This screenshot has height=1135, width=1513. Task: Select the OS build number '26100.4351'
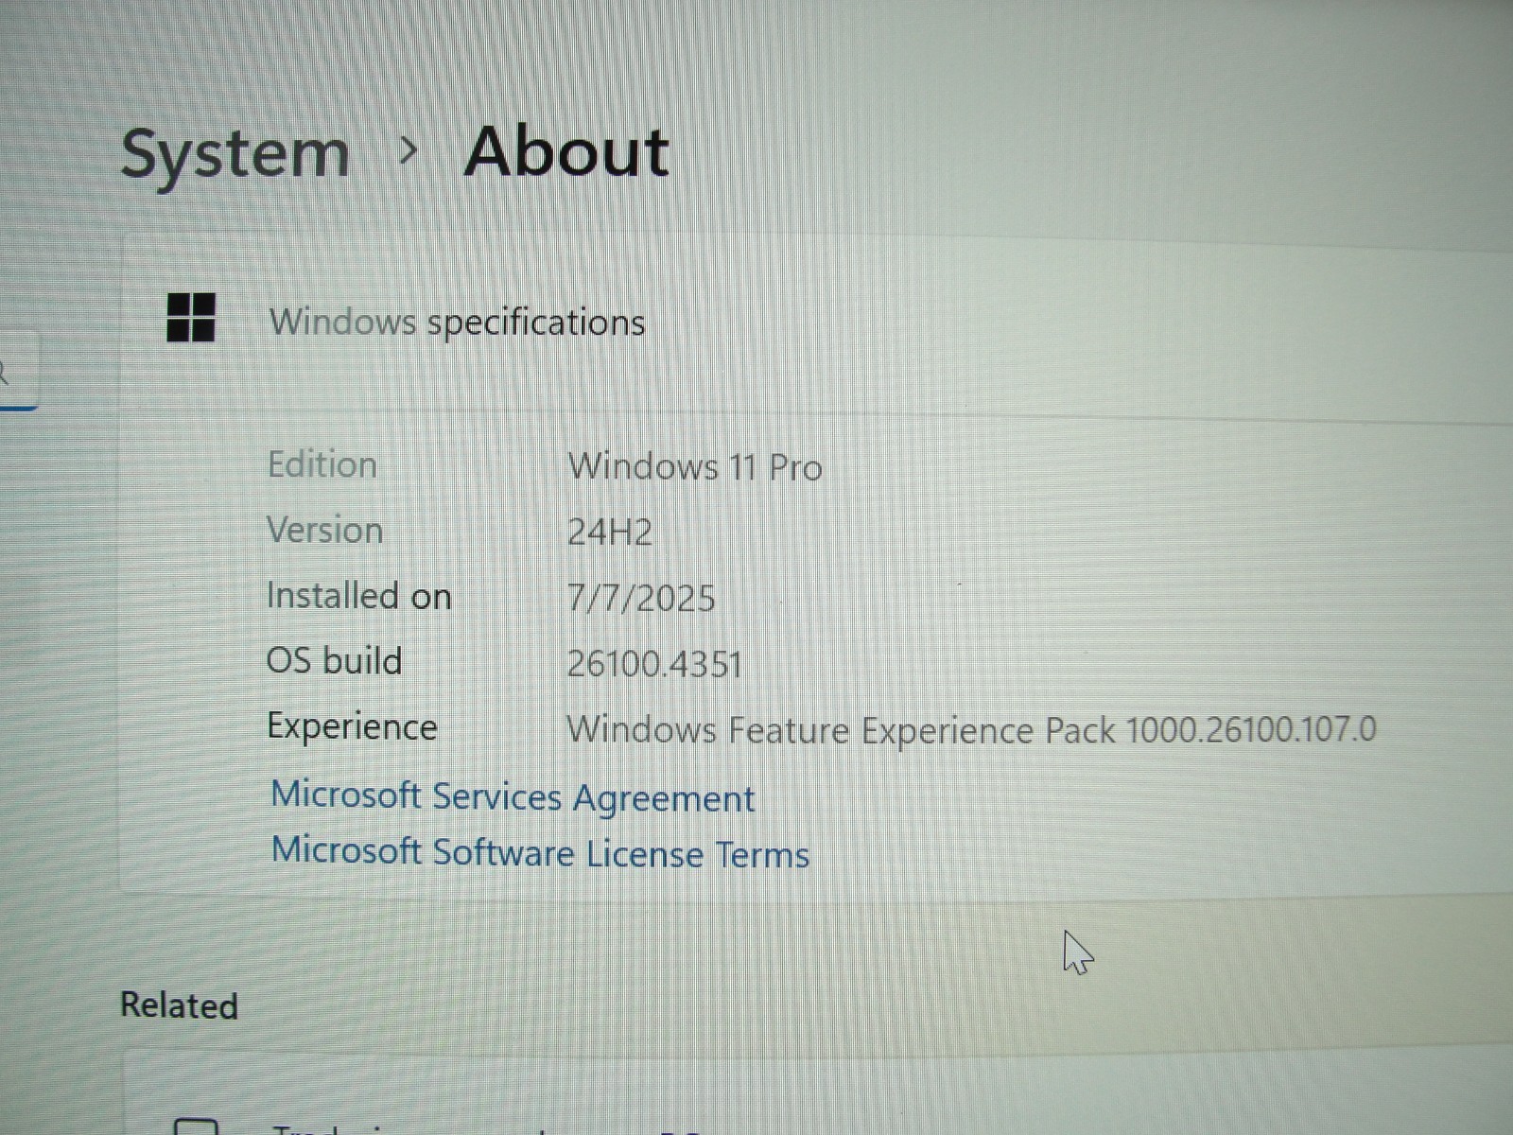pyautogui.click(x=654, y=663)
